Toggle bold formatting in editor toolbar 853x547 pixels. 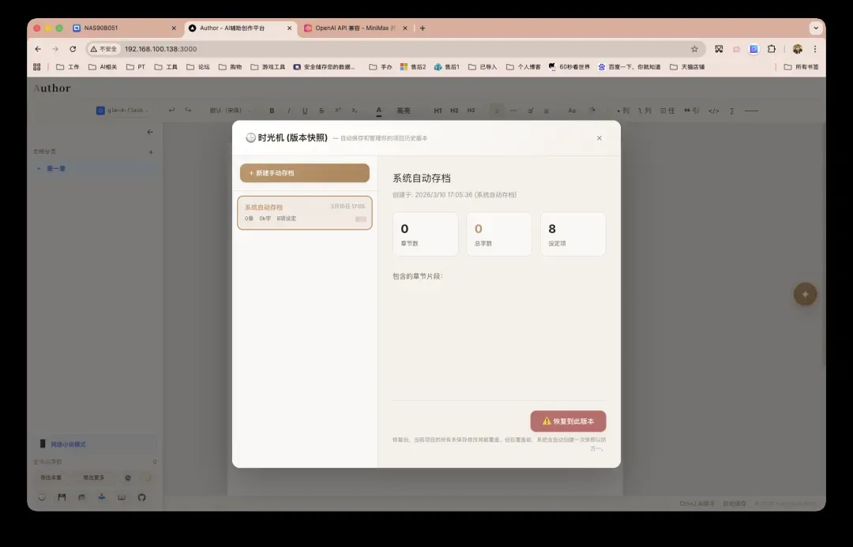point(272,111)
